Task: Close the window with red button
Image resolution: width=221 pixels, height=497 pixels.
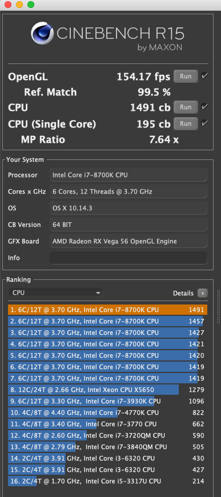Action: tap(8, 5)
